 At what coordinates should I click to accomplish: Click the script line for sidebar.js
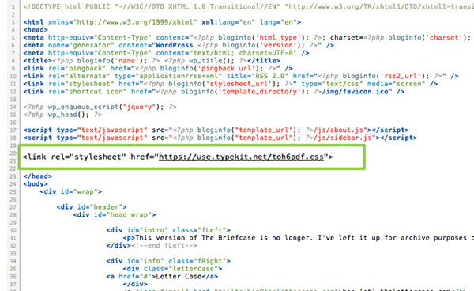tap(220, 138)
